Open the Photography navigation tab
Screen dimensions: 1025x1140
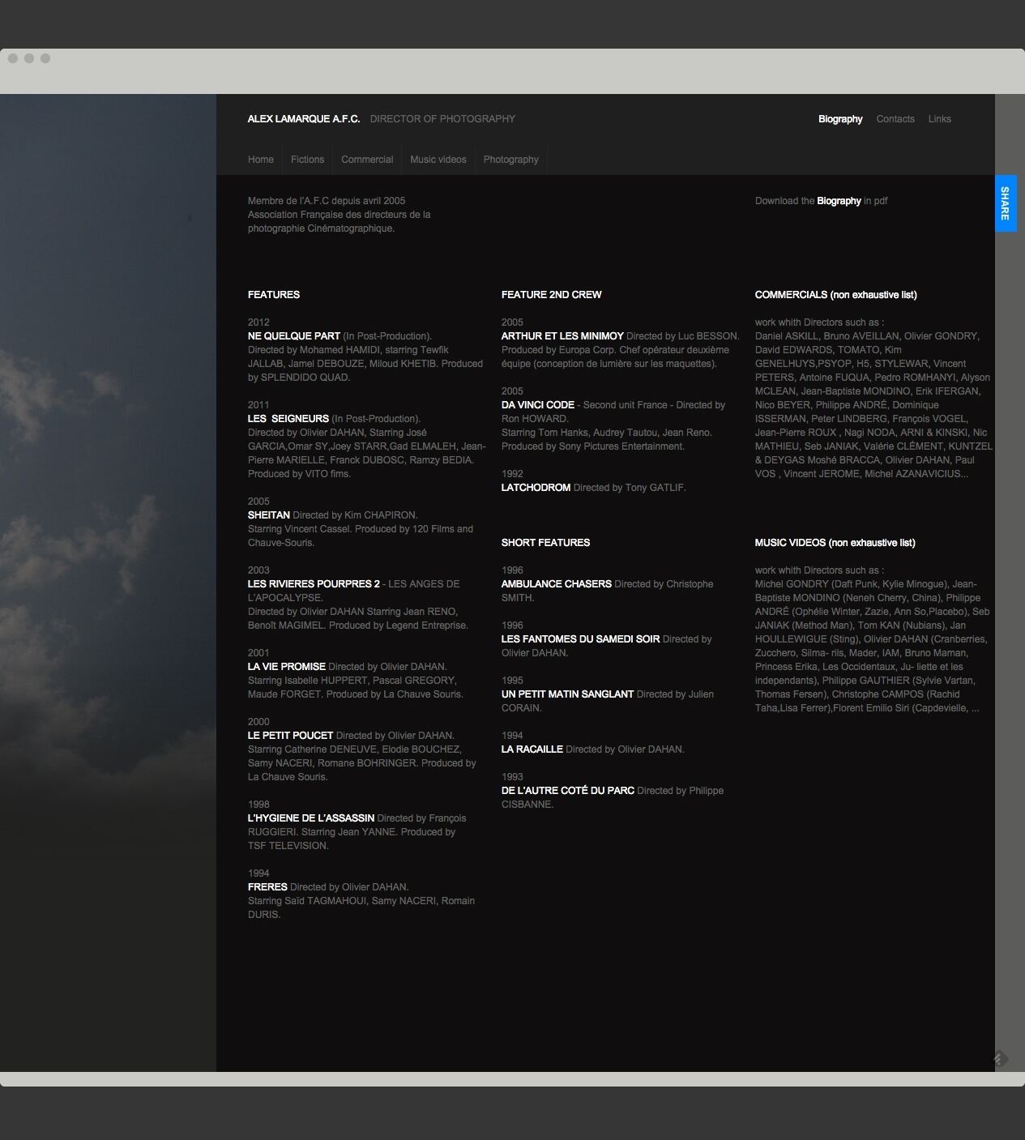511,160
